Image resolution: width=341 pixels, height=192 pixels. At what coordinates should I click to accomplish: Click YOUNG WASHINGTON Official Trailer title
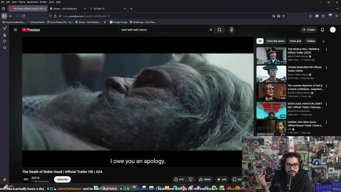305,69
